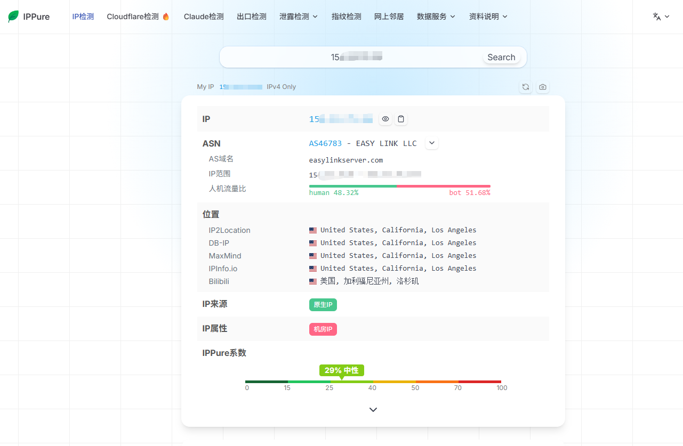Expand the ASN details chevron
Viewport: 683px width, 446px height.
432,143
